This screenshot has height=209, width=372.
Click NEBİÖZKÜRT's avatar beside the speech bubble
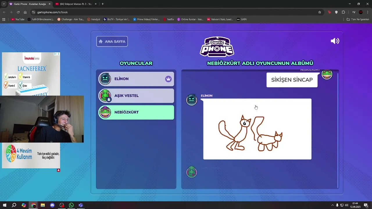point(327,74)
